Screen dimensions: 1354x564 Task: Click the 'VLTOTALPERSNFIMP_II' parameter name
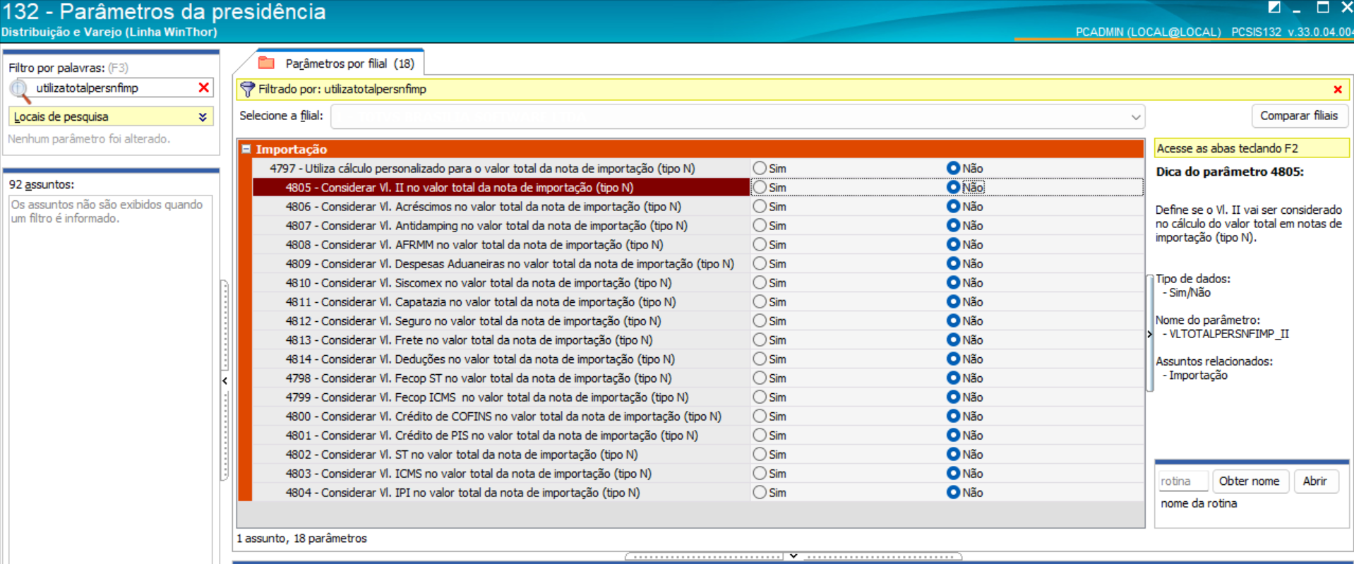[x=1229, y=334]
